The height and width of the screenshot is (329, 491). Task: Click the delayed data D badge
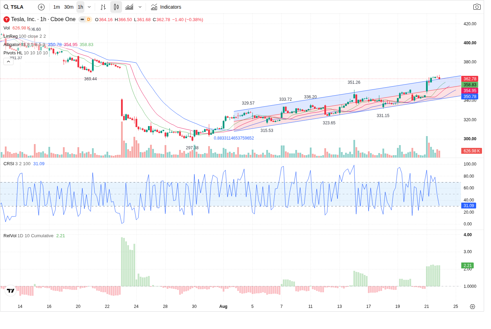[89, 19]
